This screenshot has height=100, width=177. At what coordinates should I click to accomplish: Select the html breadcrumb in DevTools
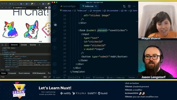2,70
